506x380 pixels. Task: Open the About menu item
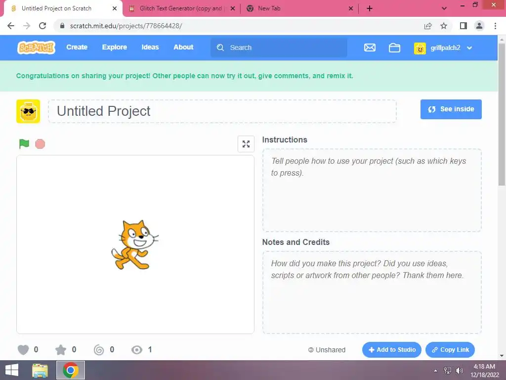click(183, 47)
